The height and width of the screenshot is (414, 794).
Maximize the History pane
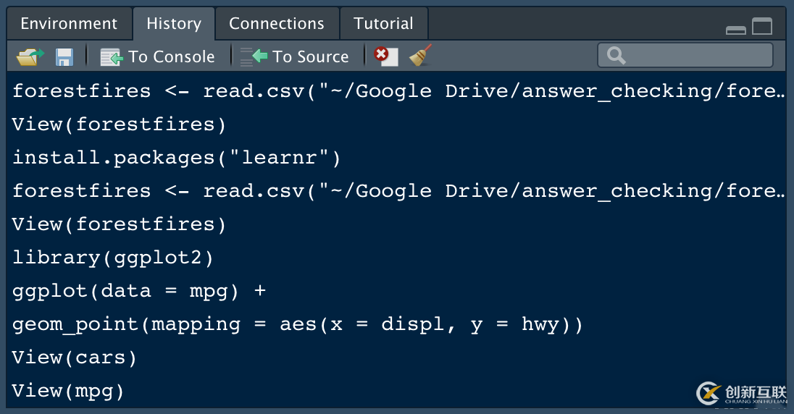pos(762,27)
